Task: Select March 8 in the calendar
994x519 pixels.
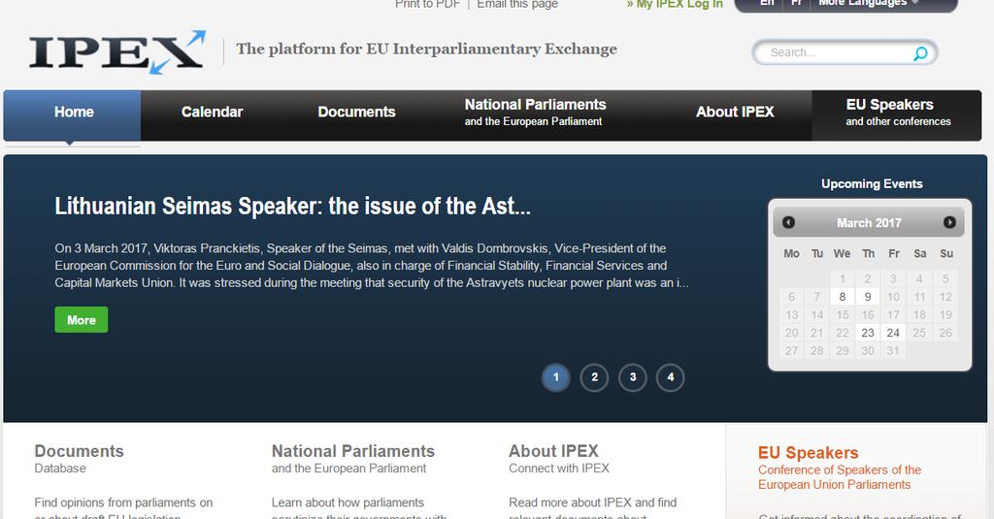Action: (842, 297)
